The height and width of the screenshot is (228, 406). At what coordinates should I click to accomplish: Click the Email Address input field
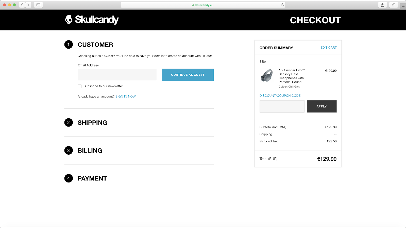click(x=117, y=75)
